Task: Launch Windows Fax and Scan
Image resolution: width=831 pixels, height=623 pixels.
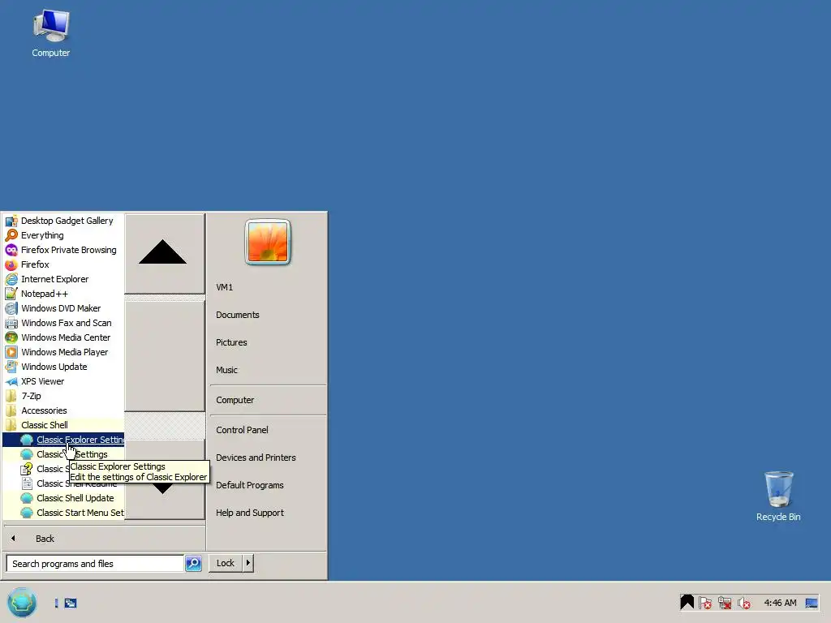Action: point(63,323)
